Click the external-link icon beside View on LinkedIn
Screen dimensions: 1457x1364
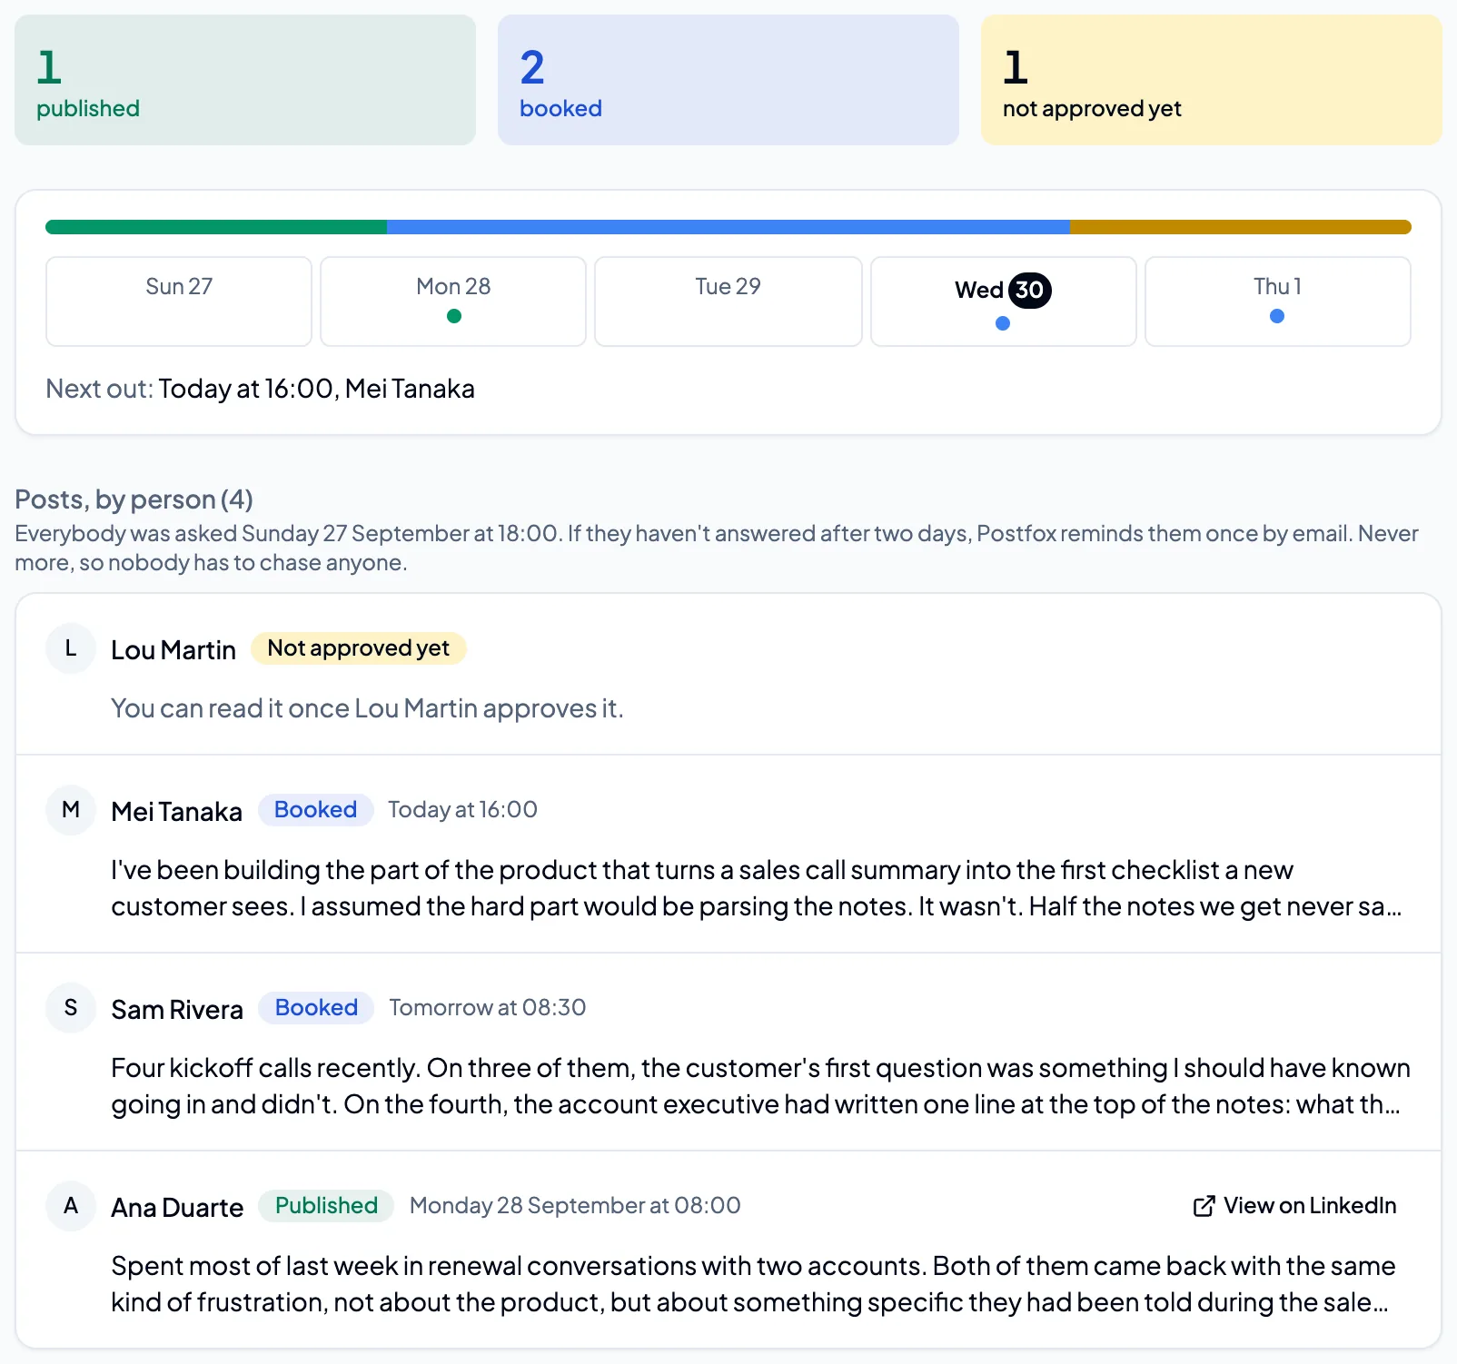[x=1204, y=1206]
